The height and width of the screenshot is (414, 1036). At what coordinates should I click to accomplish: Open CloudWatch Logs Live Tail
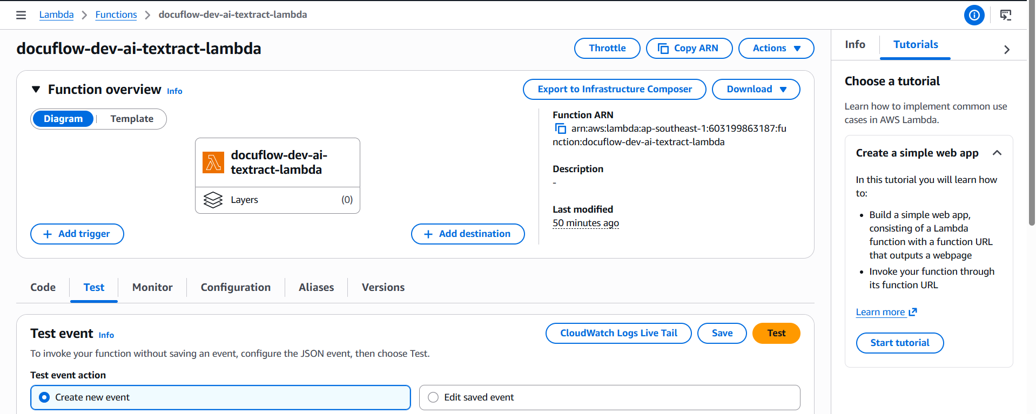(618, 333)
